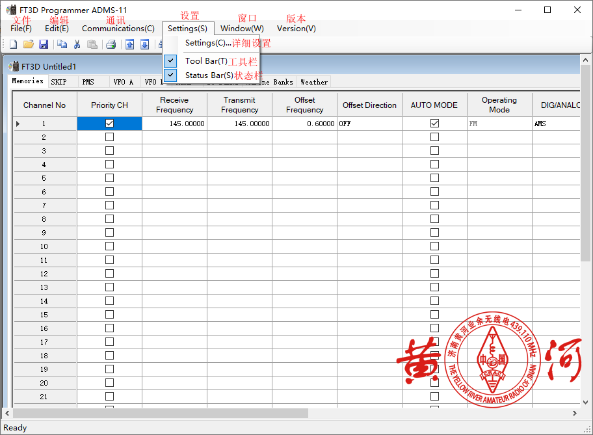Switch to the Weather tab
593x435 pixels.
(x=314, y=82)
